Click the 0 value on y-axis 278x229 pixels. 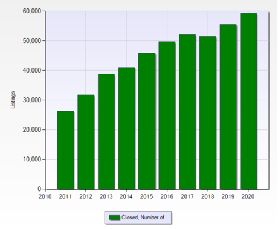pos(39,189)
